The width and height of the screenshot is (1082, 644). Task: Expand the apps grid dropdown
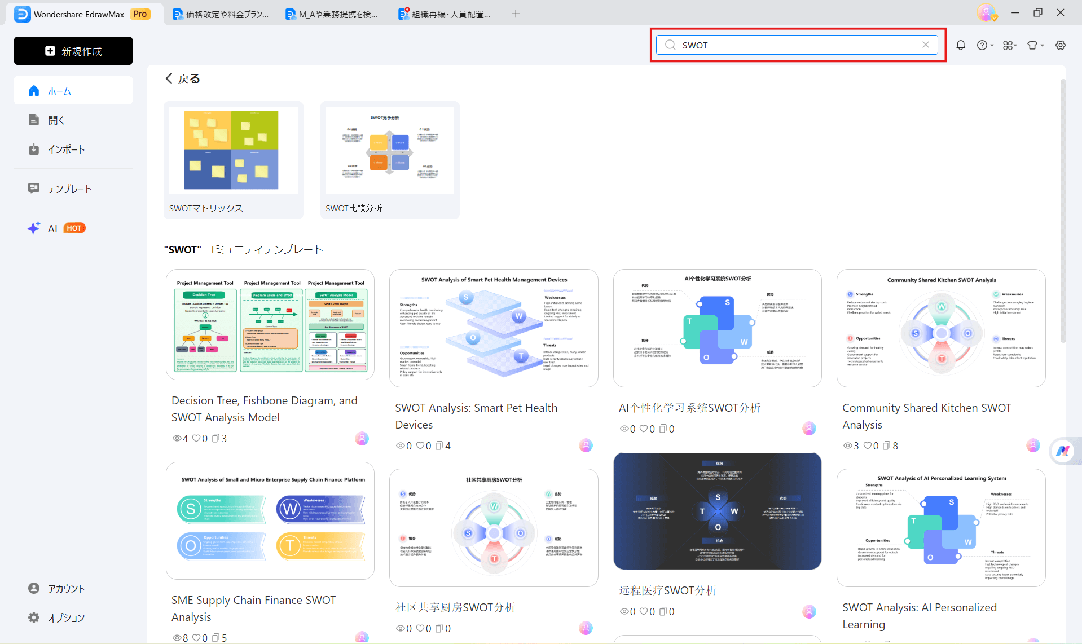coord(1009,45)
